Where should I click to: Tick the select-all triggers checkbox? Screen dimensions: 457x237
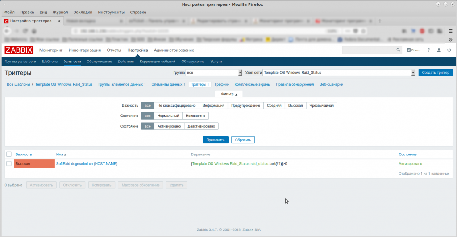[x=9, y=154]
